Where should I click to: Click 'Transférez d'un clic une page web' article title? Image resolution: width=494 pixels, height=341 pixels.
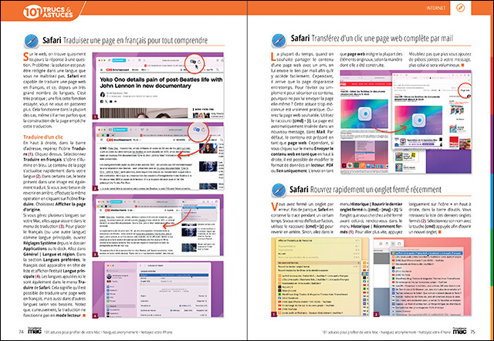tap(382, 39)
